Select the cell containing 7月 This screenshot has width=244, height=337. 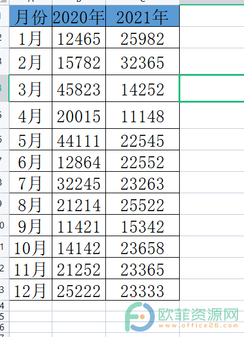tap(31, 183)
